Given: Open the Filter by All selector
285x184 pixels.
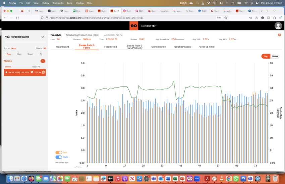Looking at the screenshot, I should point(45,48).
